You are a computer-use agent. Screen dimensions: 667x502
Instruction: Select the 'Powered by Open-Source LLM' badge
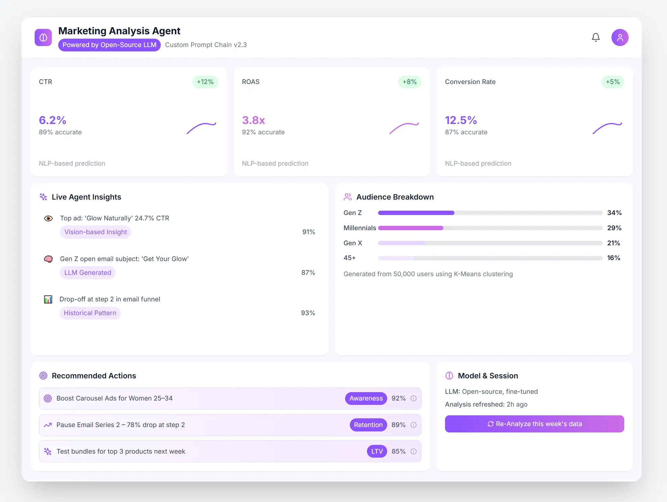[109, 45]
